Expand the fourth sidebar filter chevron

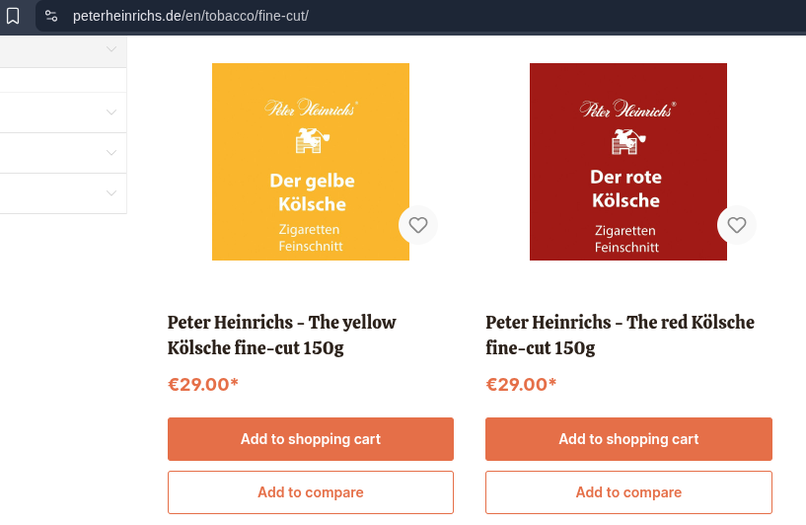point(111,192)
